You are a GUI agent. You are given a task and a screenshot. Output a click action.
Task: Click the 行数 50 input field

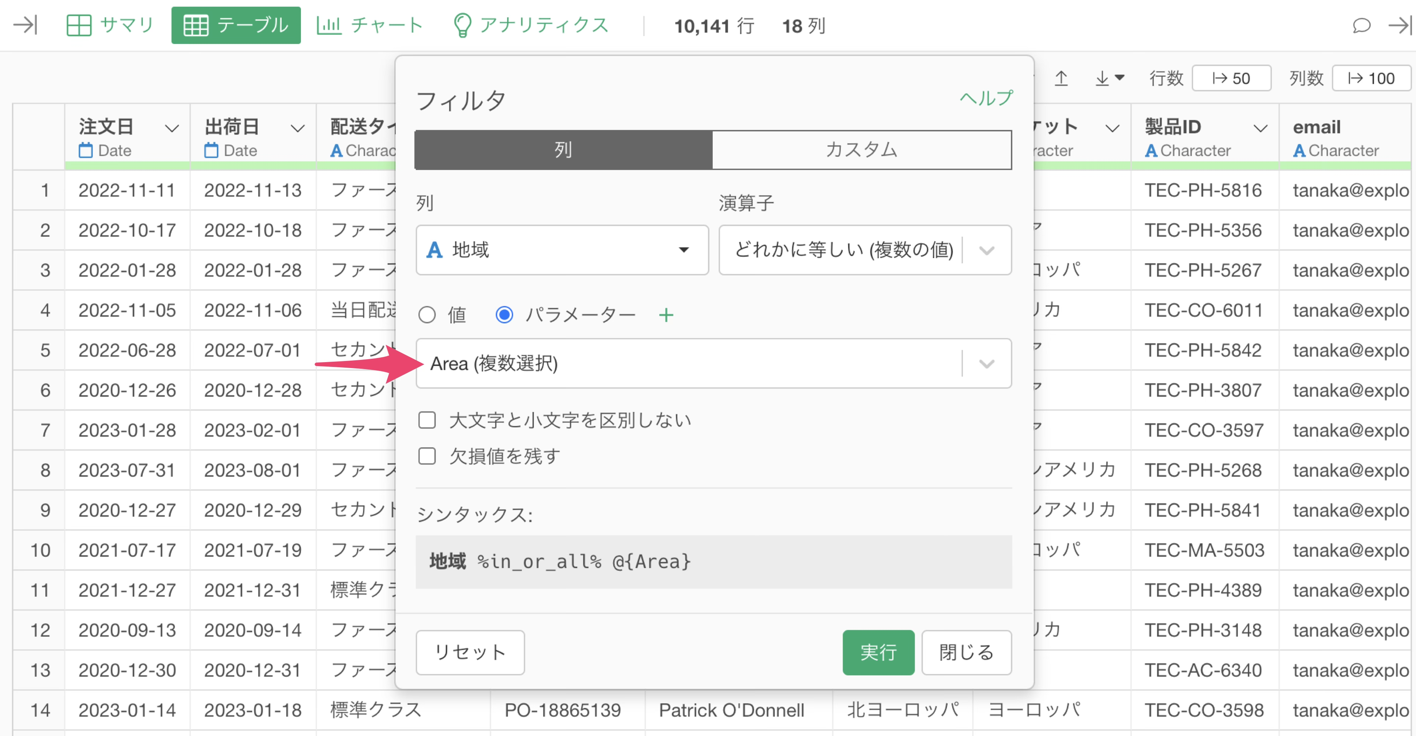[1231, 79]
